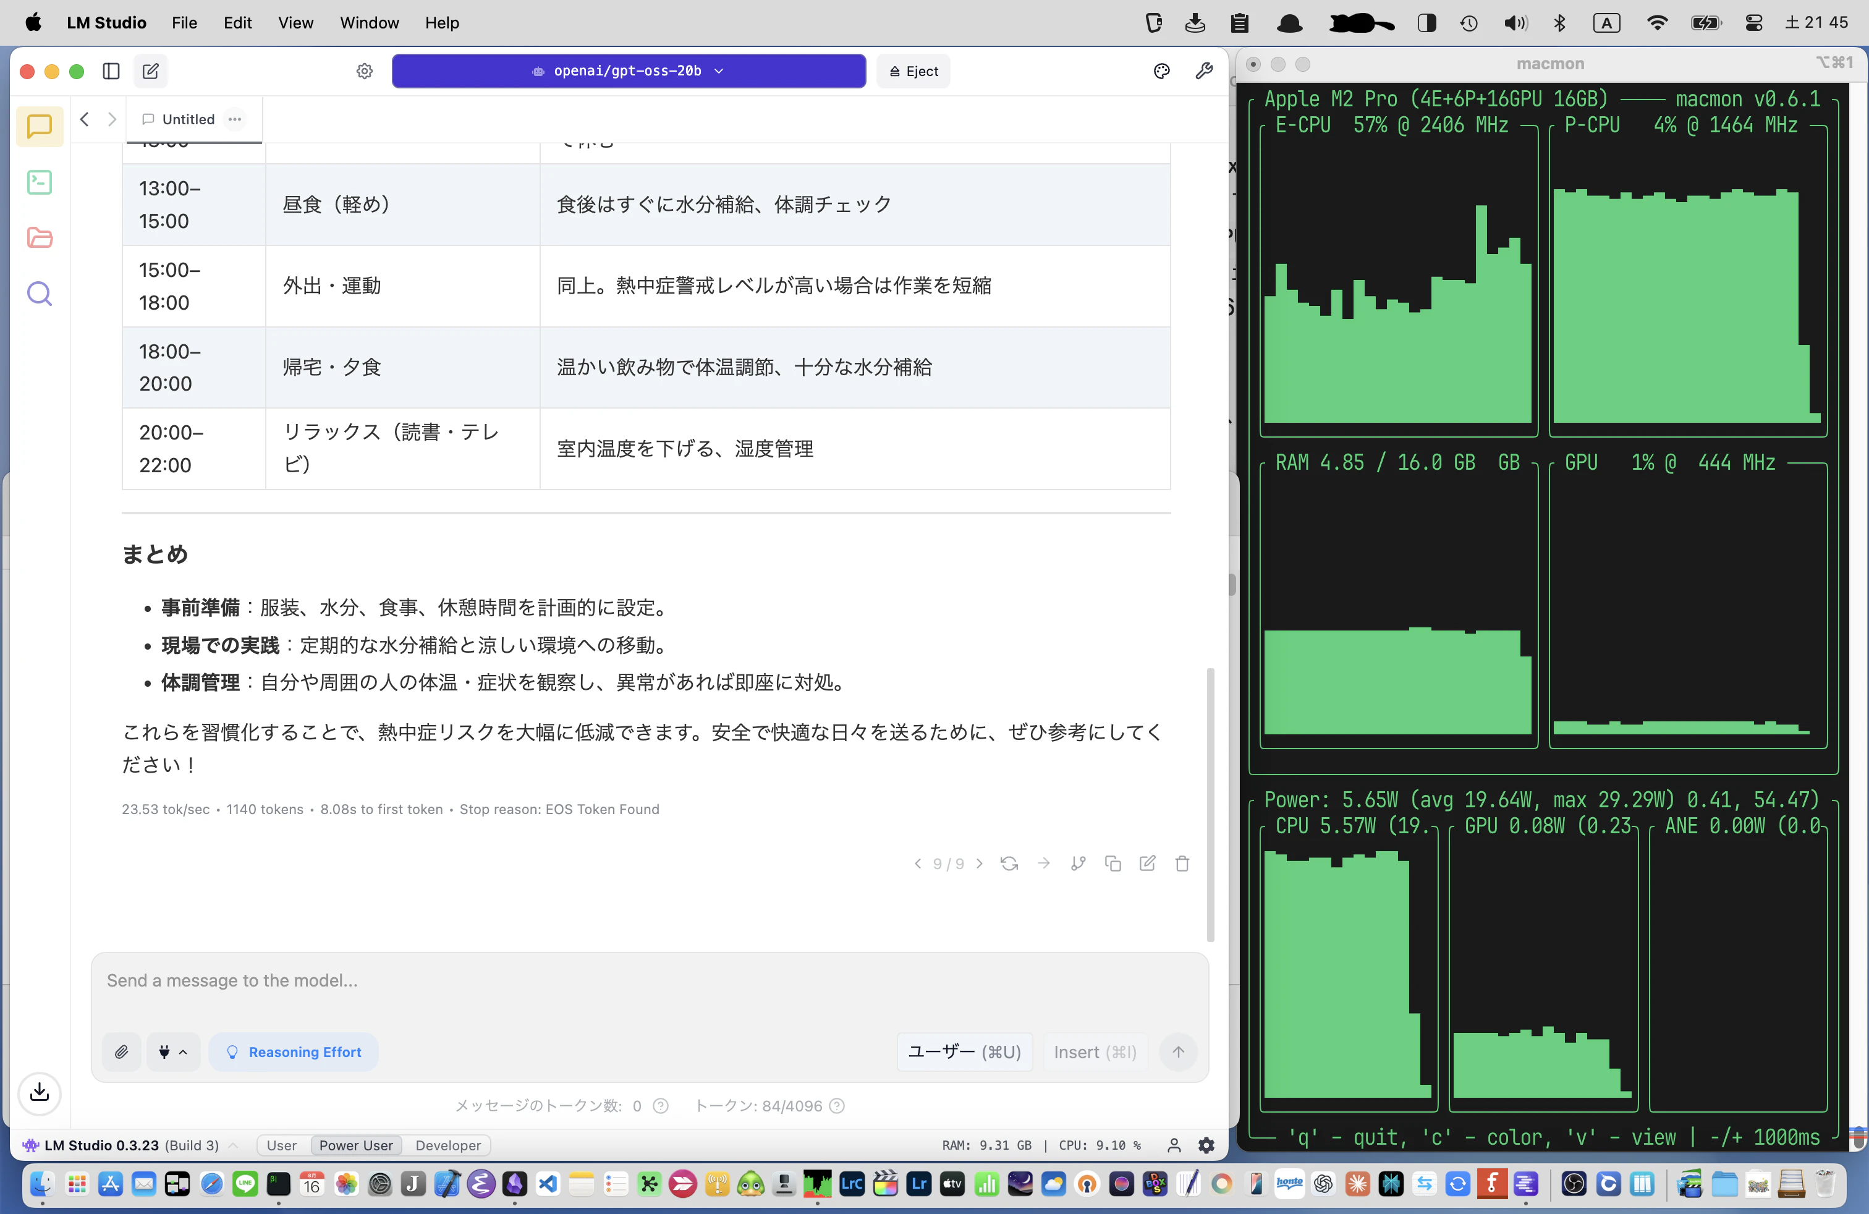Open the Chat view in the sidebar

pos(40,127)
